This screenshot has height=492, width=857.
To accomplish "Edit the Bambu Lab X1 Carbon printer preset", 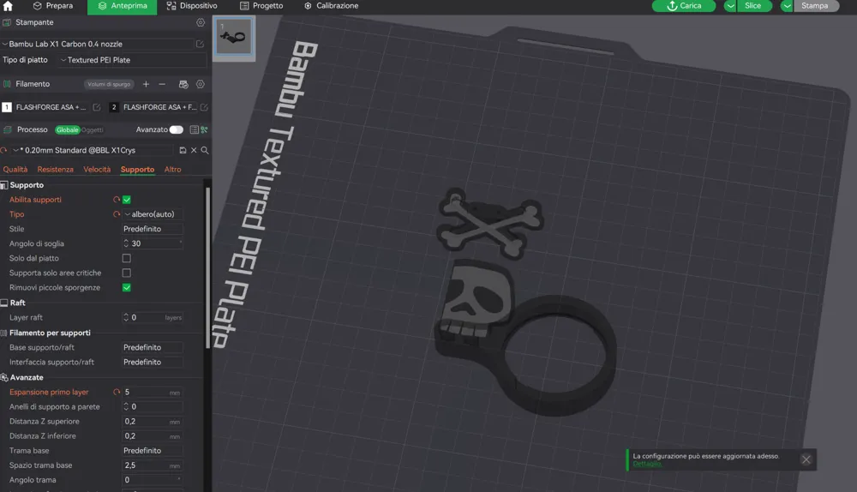I will [x=200, y=44].
